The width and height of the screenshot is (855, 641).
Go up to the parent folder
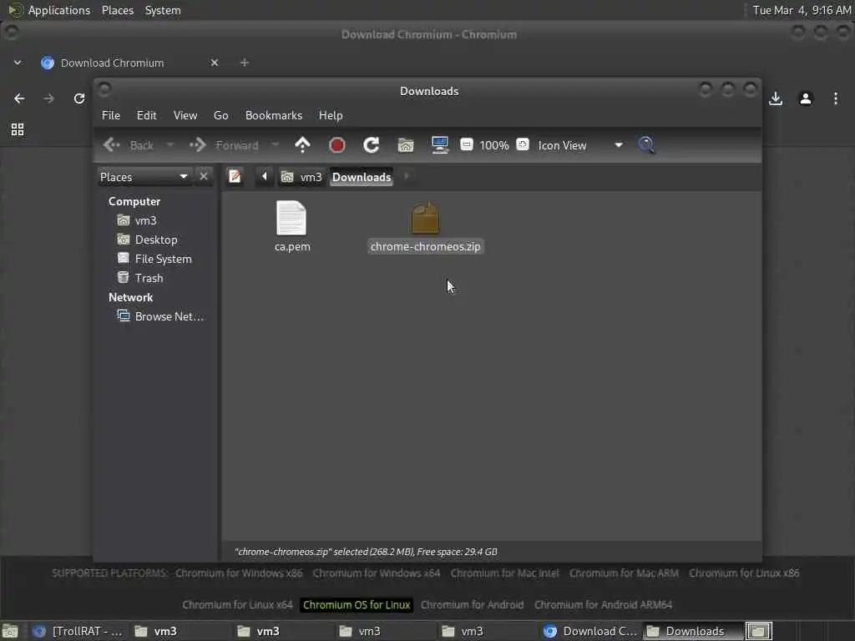(x=302, y=145)
